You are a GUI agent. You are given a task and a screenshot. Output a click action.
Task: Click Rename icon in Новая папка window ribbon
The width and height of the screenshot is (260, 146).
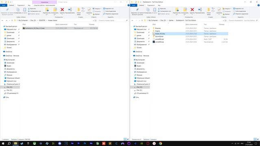coord(70,10)
